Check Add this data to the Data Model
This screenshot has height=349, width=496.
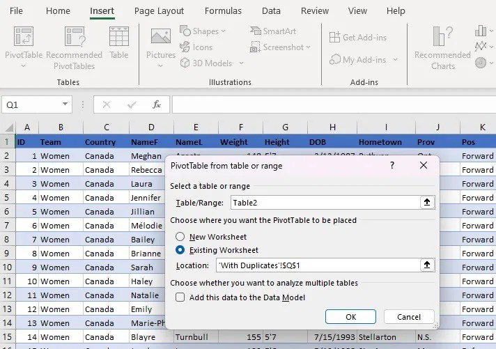180,297
